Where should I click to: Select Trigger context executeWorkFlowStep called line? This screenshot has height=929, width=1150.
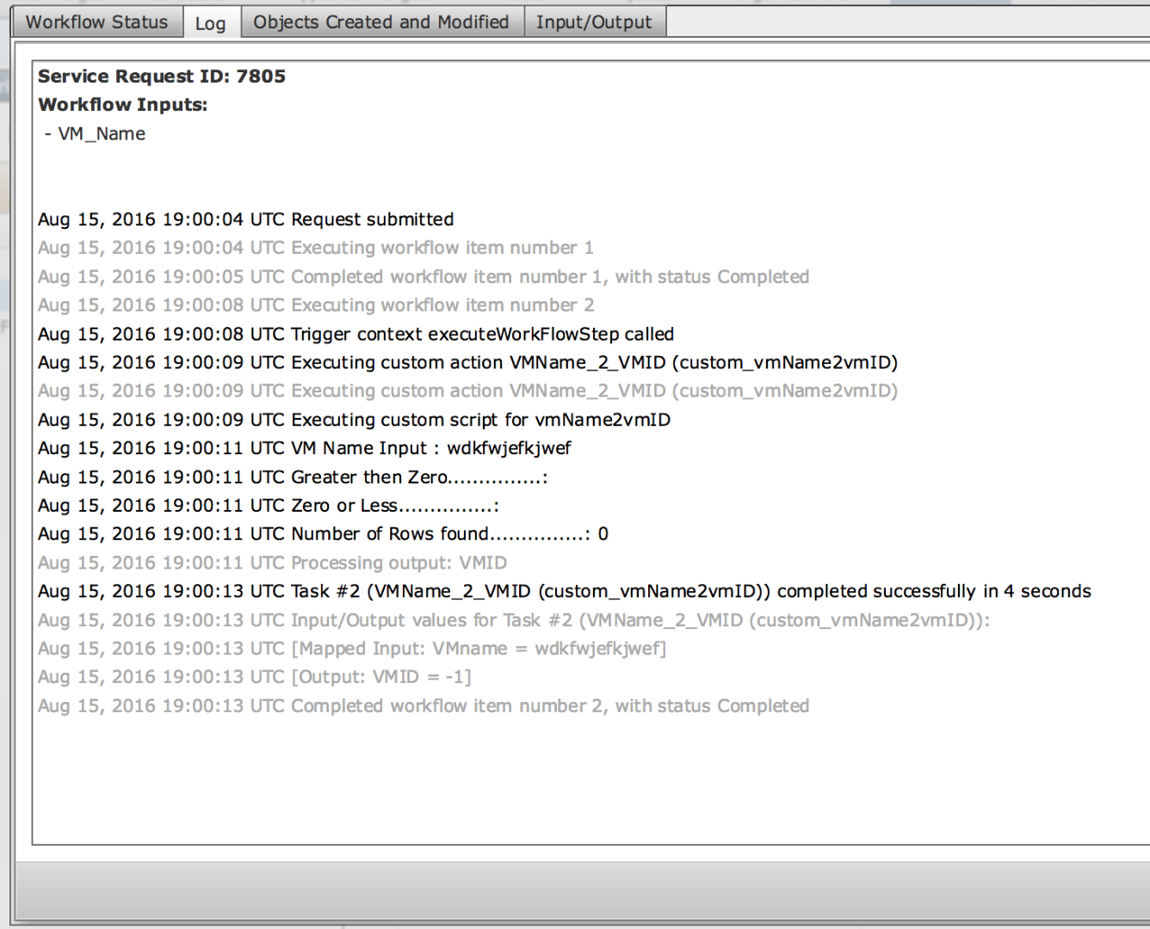click(356, 334)
